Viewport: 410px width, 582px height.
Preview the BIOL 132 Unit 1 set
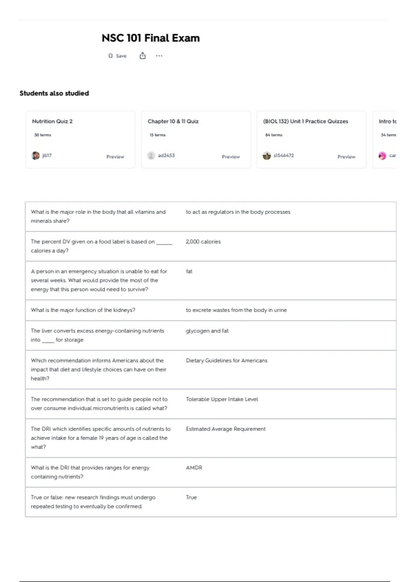coord(346,157)
